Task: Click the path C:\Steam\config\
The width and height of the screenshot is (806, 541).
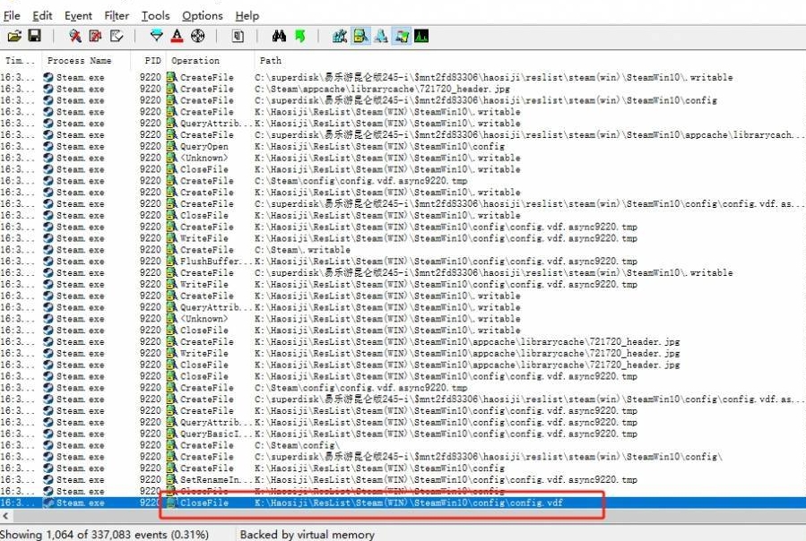Action: tap(297, 445)
